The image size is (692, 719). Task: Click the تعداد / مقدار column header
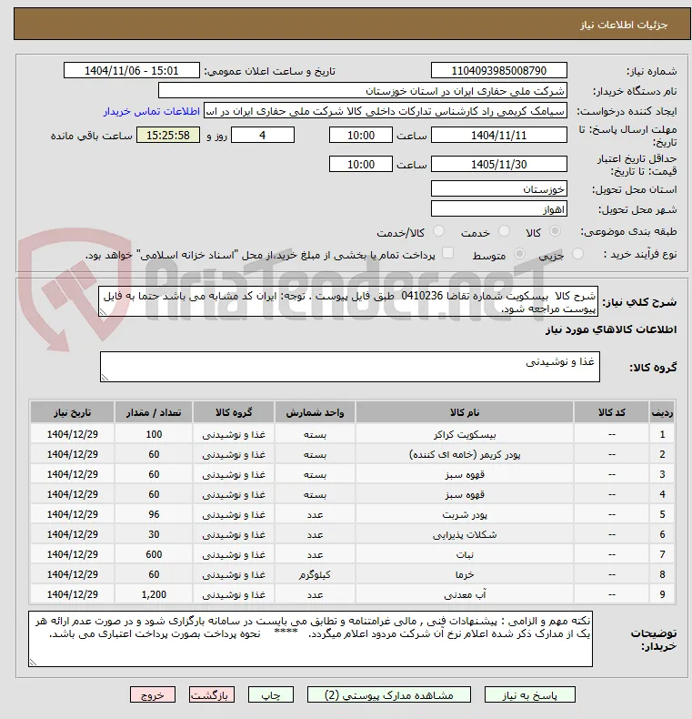coord(154,412)
